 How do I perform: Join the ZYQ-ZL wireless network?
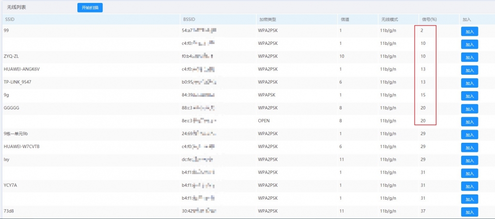point(469,57)
